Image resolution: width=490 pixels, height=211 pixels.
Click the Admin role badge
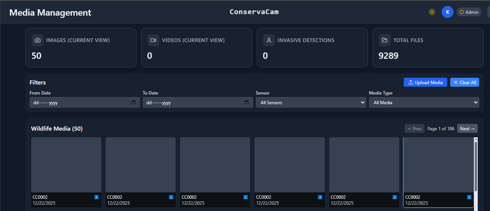pos(469,12)
